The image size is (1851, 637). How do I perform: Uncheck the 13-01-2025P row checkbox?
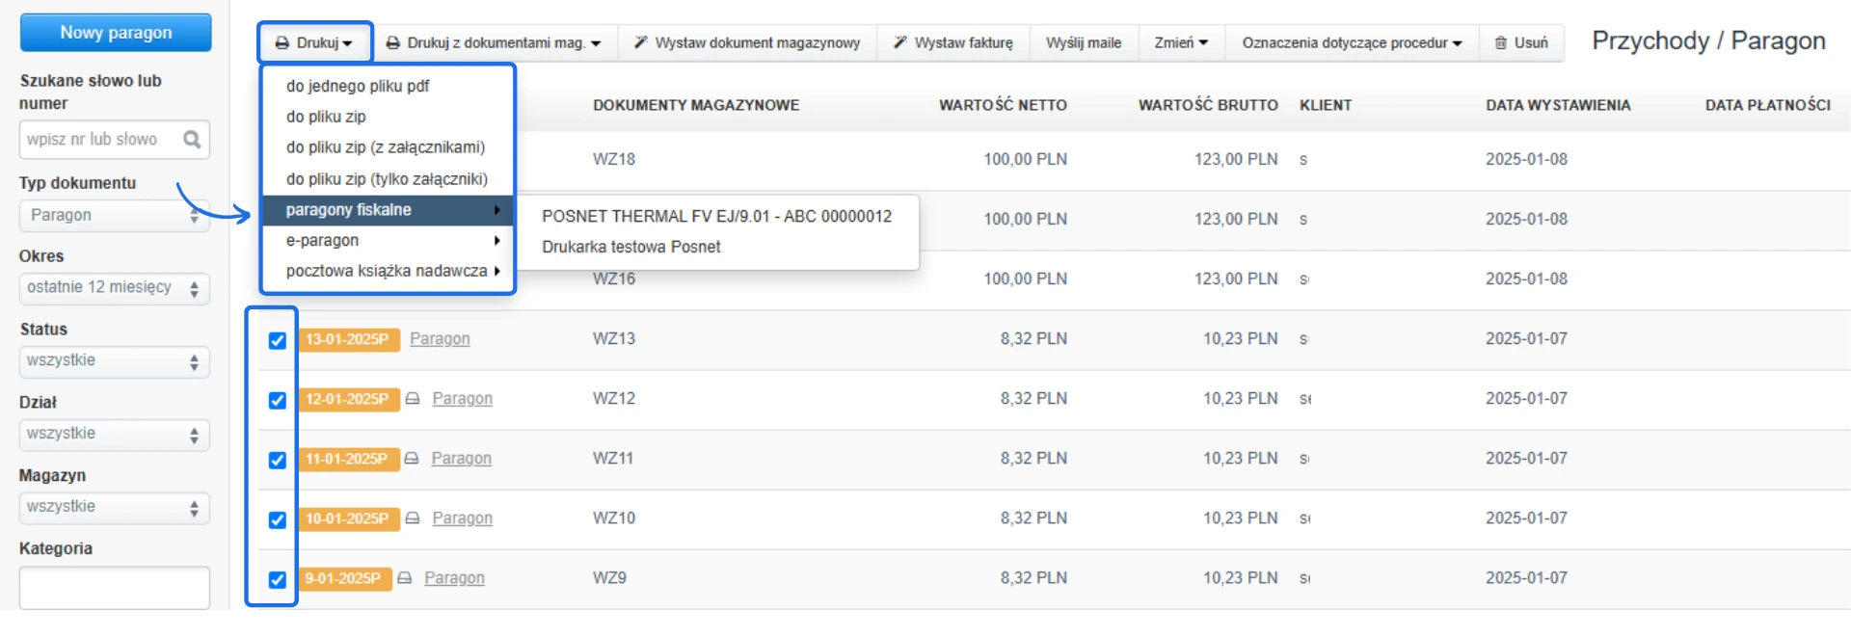coord(278,340)
